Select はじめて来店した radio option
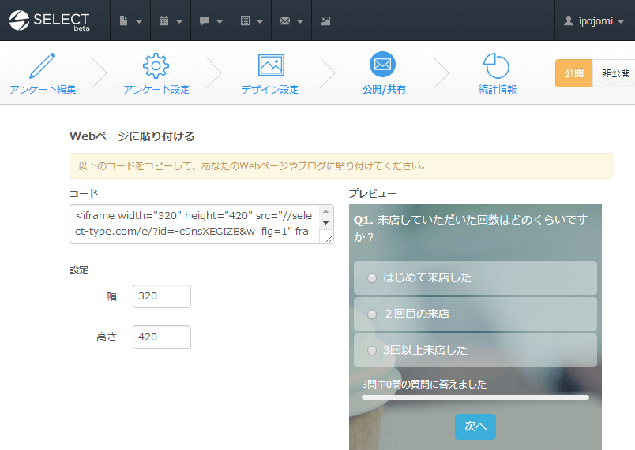 [x=372, y=278]
